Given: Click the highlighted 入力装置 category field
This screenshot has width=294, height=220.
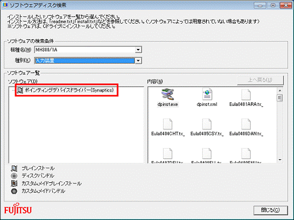Looking at the screenshot, I should (x=85, y=61).
